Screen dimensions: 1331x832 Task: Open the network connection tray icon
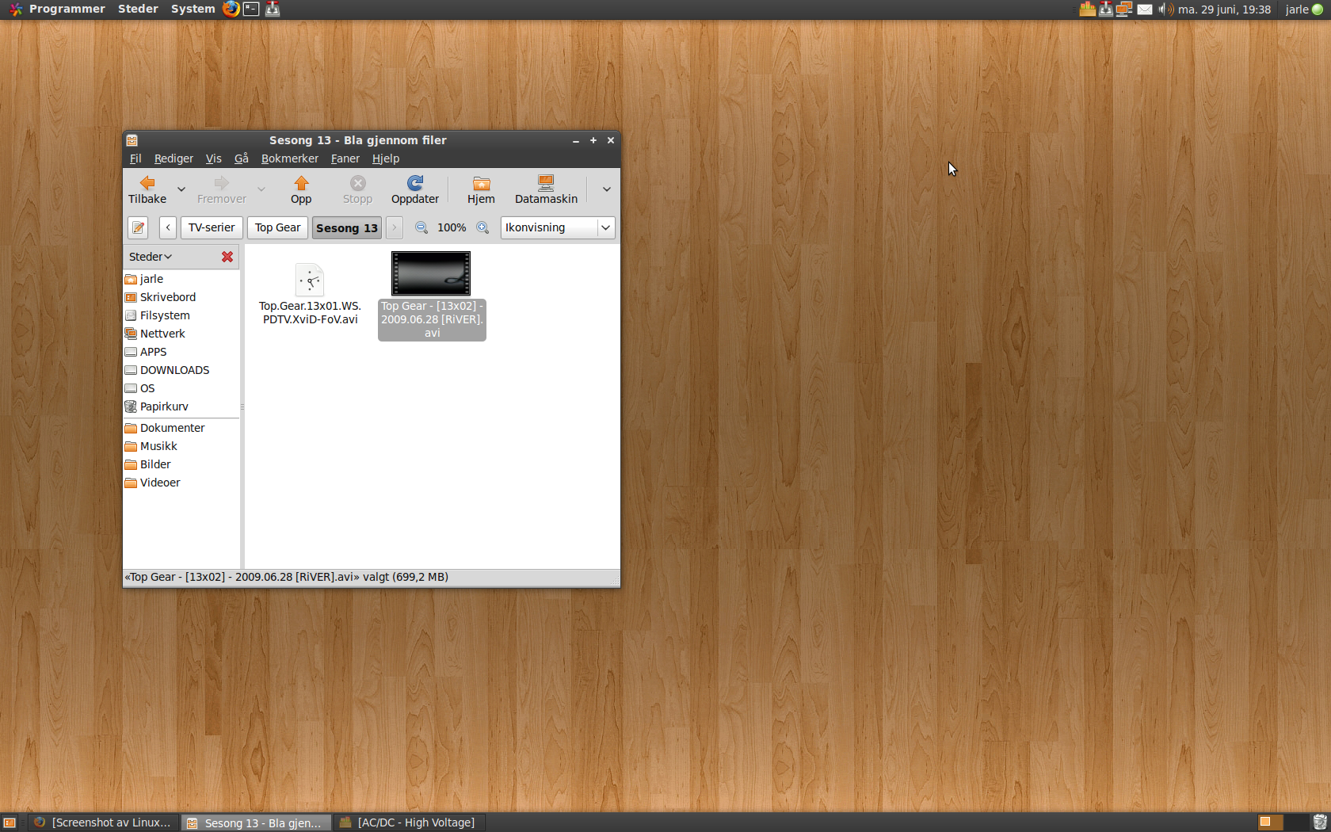click(1124, 10)
